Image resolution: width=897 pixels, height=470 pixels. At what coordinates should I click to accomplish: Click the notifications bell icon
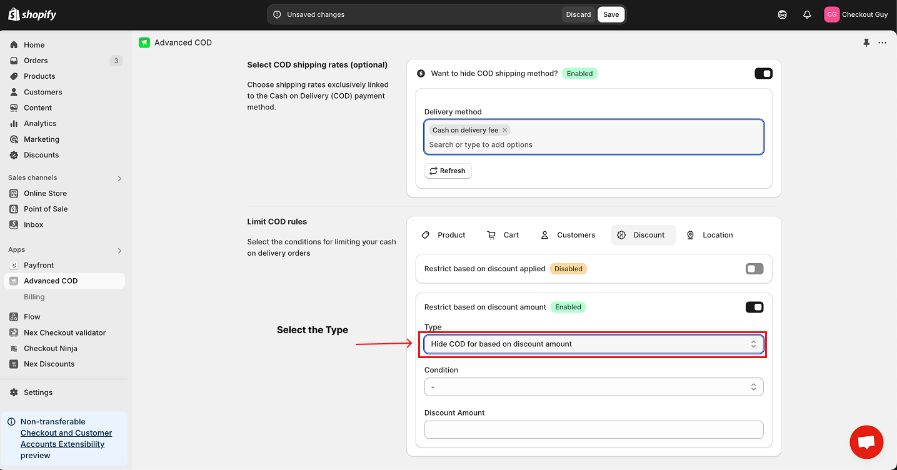coord(807,14)
